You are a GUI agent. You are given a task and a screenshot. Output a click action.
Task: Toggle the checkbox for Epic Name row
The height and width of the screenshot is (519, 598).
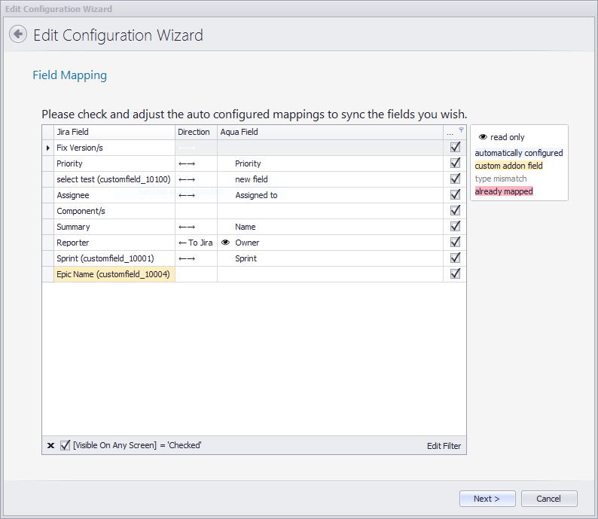pyautogui.click(x=455, y=274)
